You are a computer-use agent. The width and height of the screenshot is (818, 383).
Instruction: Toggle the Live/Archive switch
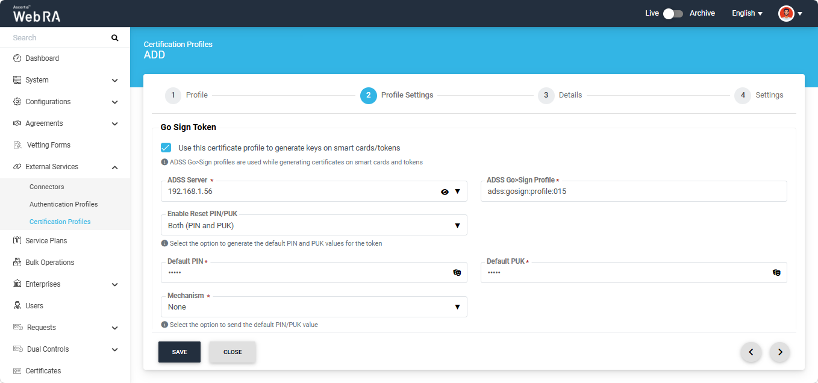click(x=673, y=13)
